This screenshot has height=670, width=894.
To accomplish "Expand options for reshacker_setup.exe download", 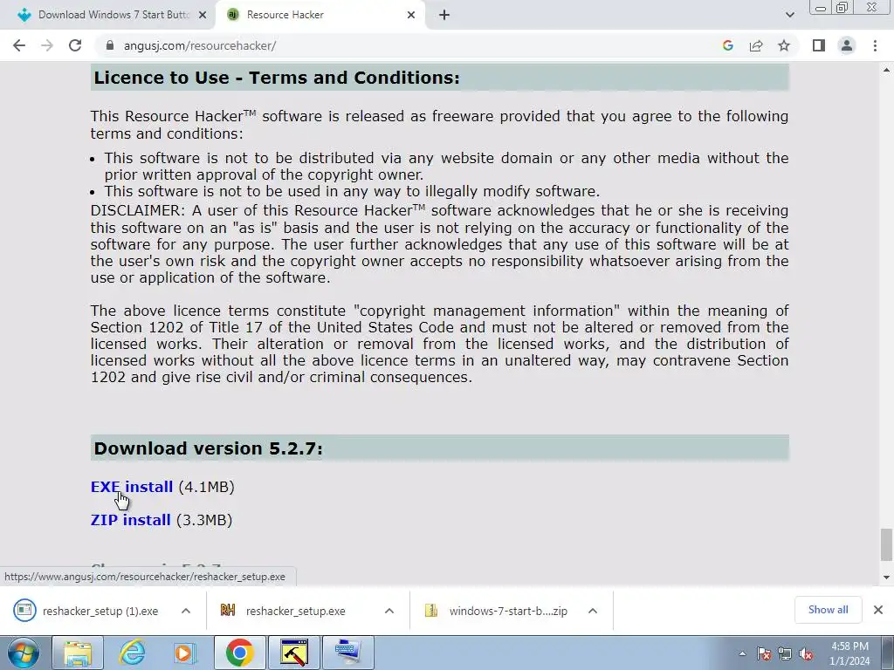I will point(389,611).
